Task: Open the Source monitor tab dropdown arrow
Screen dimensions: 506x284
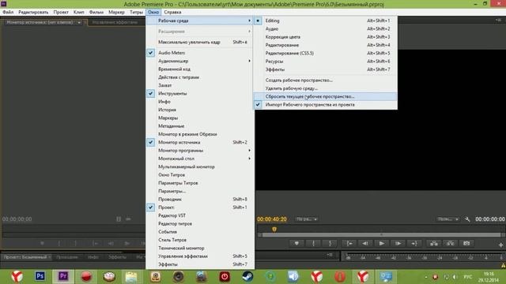Action: click(79, 23)
